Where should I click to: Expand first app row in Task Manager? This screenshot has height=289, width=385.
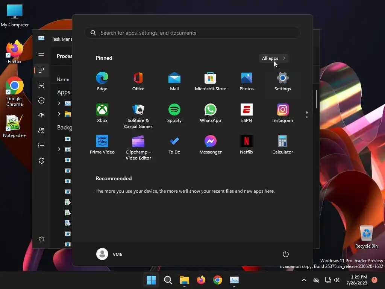(x=59, y=103)
